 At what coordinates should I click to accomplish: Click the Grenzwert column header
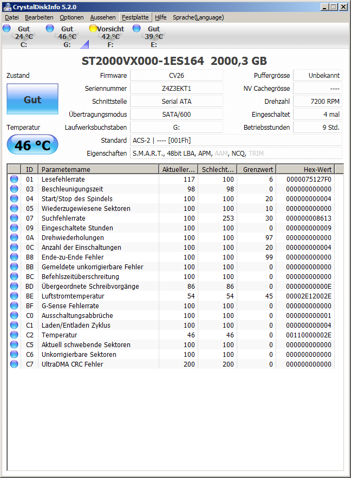pos(257,169)
